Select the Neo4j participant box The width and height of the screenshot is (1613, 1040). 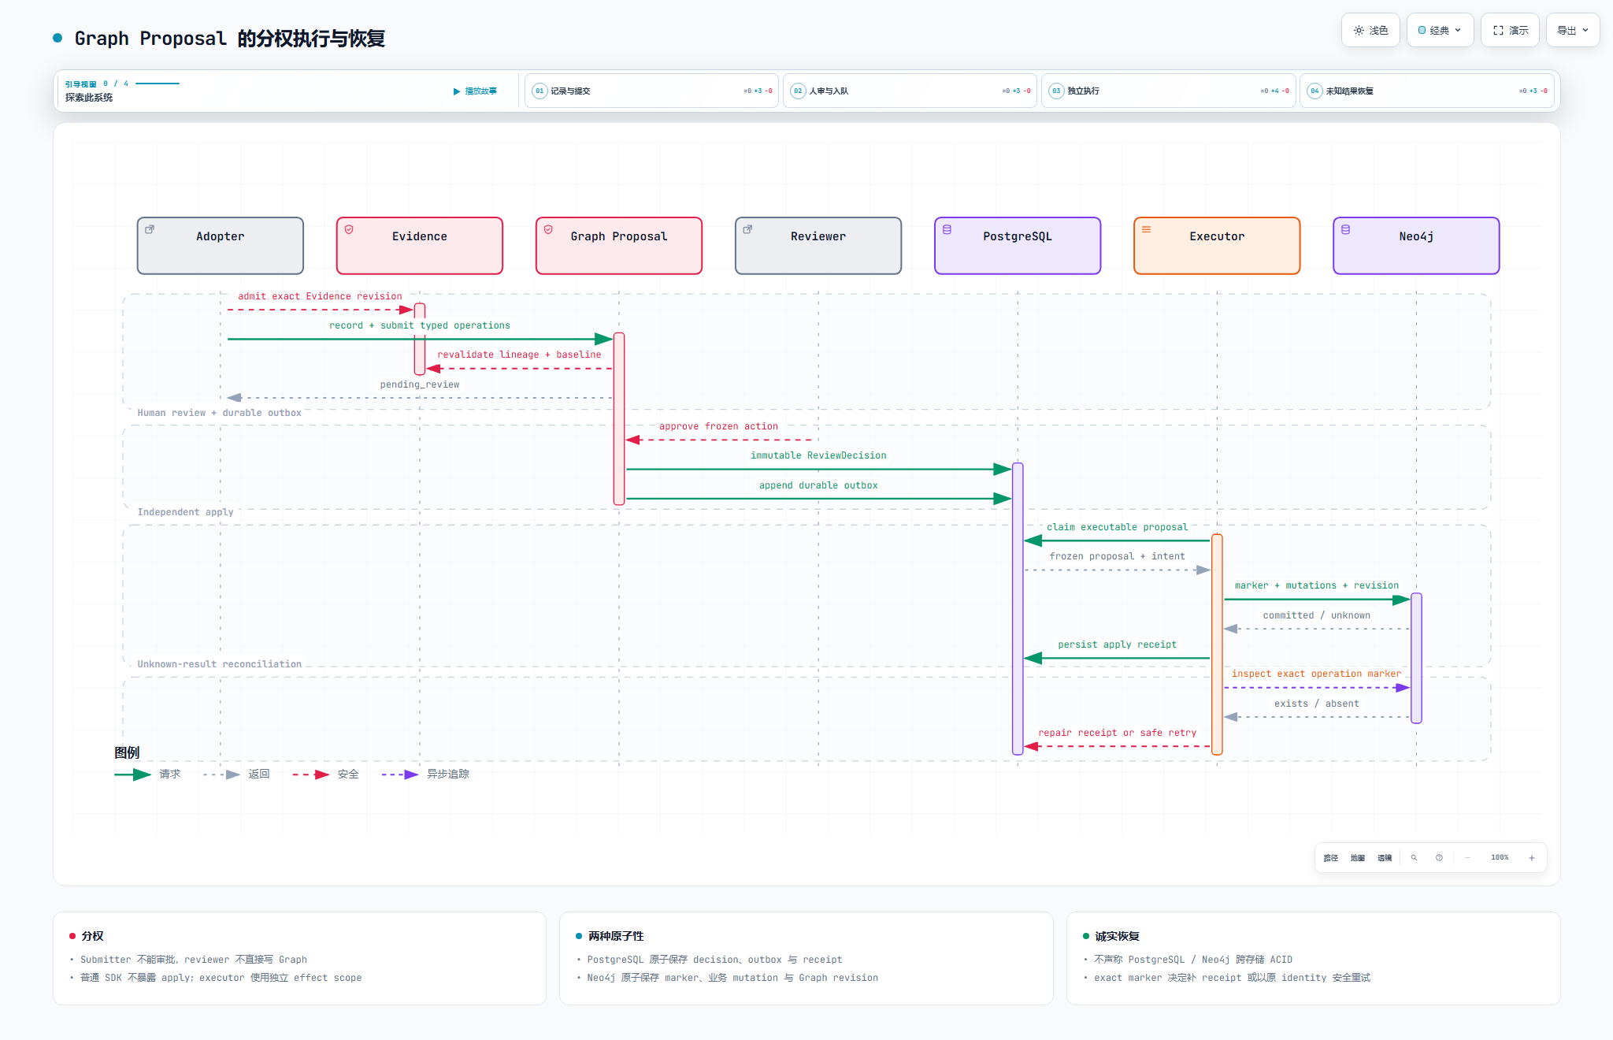tap(1416, 246)
